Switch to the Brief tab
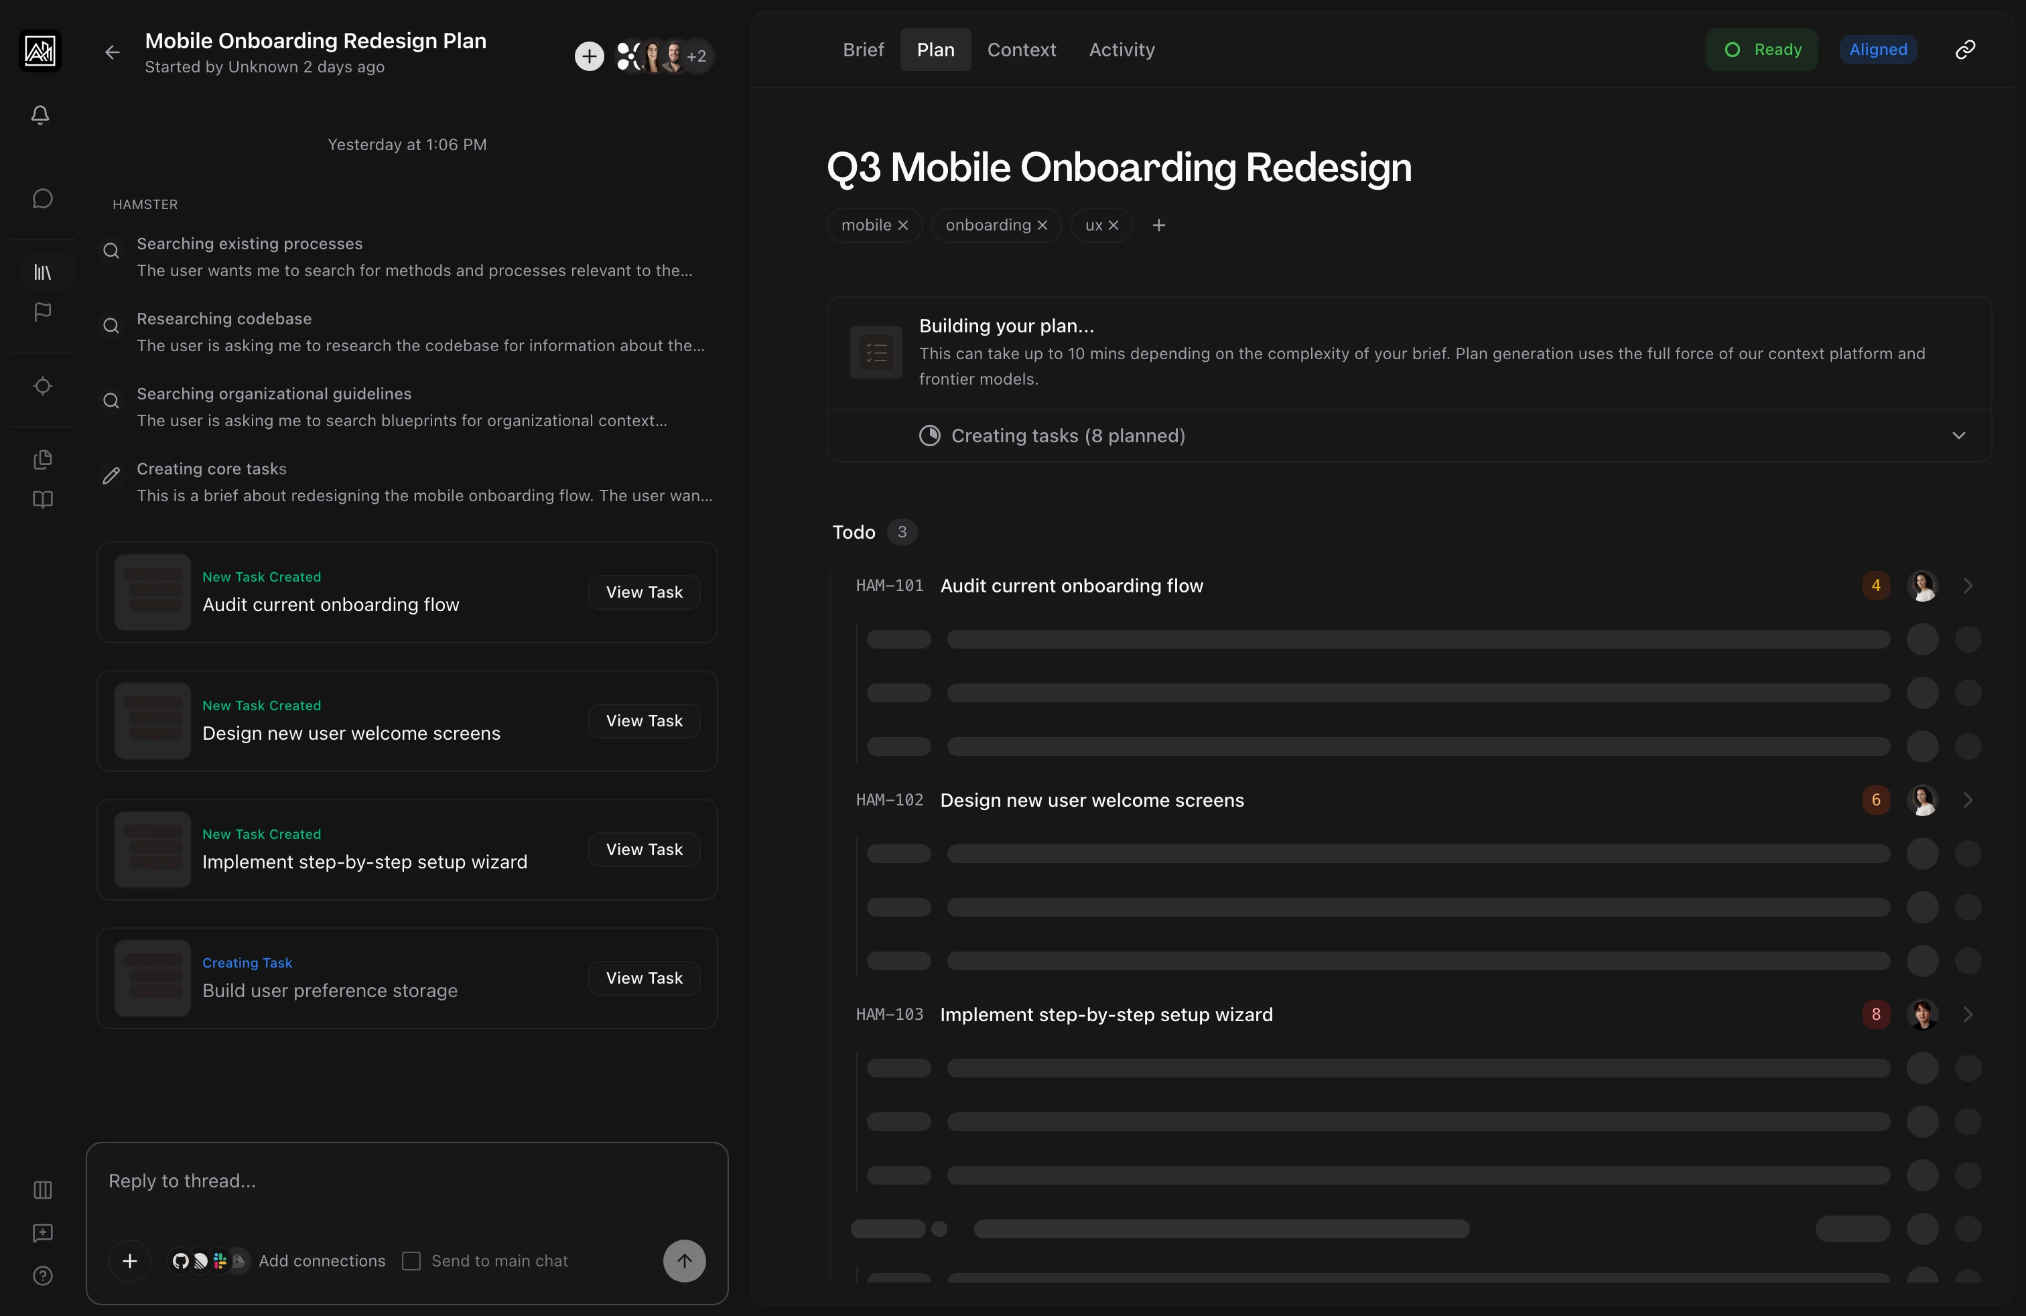2026x1316 pixels. [862, 50]
